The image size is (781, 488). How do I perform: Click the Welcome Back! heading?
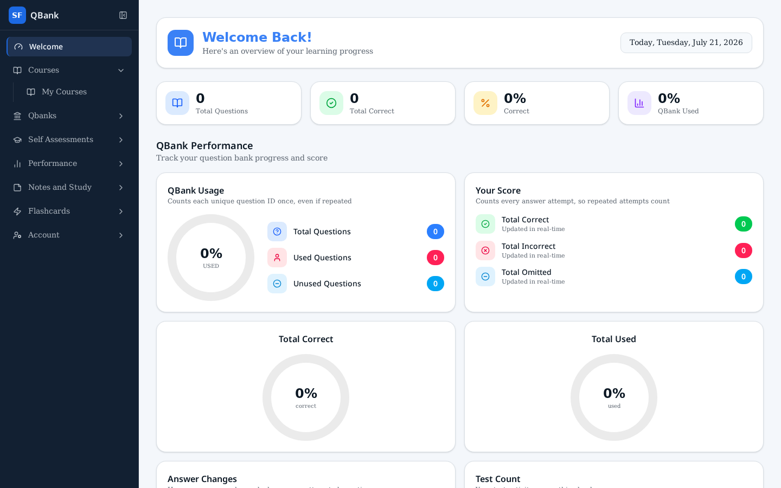[x=257, y=37]
